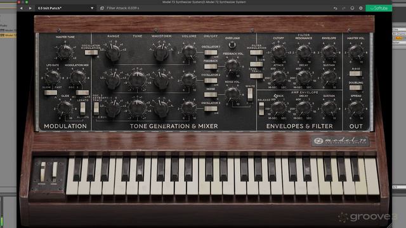This screenshot has height=228, width=406.
Task: Click the Glide knob
Action: (65, 108)
